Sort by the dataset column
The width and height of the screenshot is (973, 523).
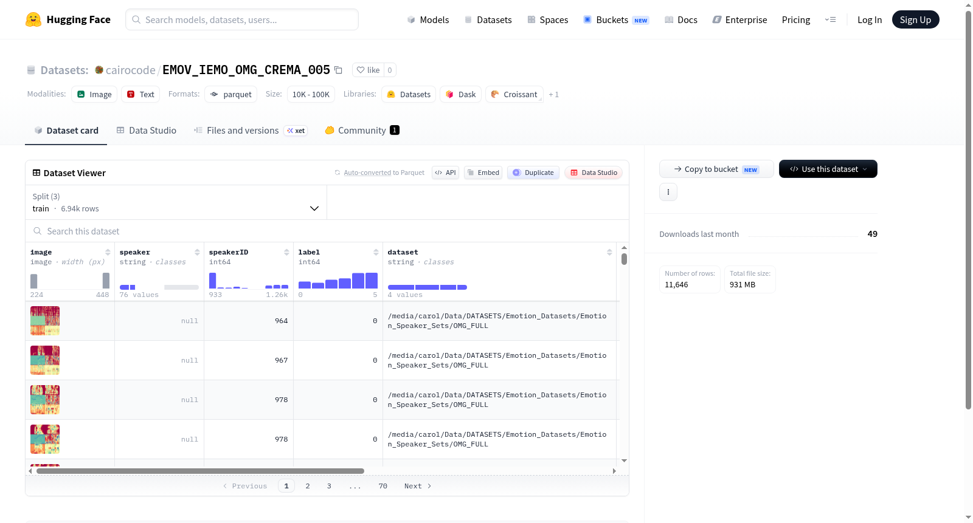[x=609, y=252]
